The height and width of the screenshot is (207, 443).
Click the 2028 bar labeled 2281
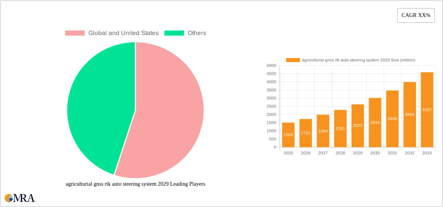(x=340, y=128)
